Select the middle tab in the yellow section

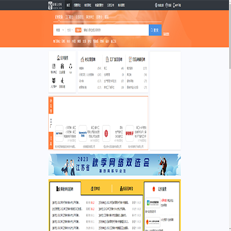(96, 189)
